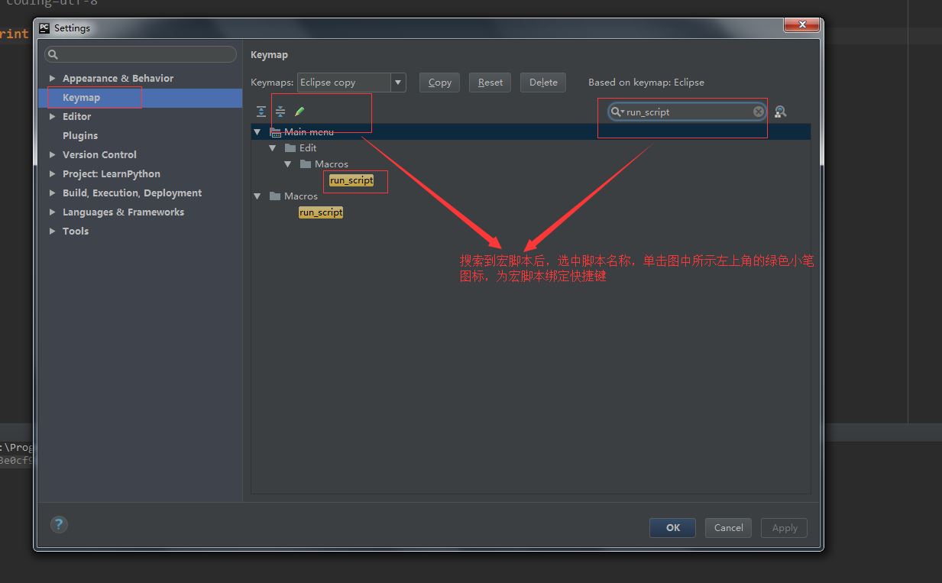942x583 pixels.
Task: Expand Build, Execution, Deployment category
Action: (x=52, y=193)
